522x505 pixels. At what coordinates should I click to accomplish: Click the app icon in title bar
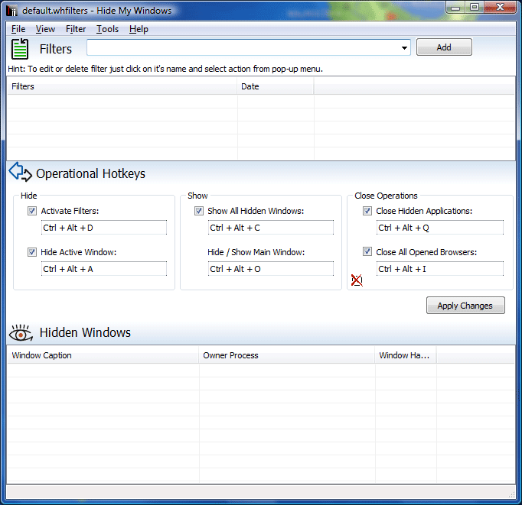(x=11, y=11)
